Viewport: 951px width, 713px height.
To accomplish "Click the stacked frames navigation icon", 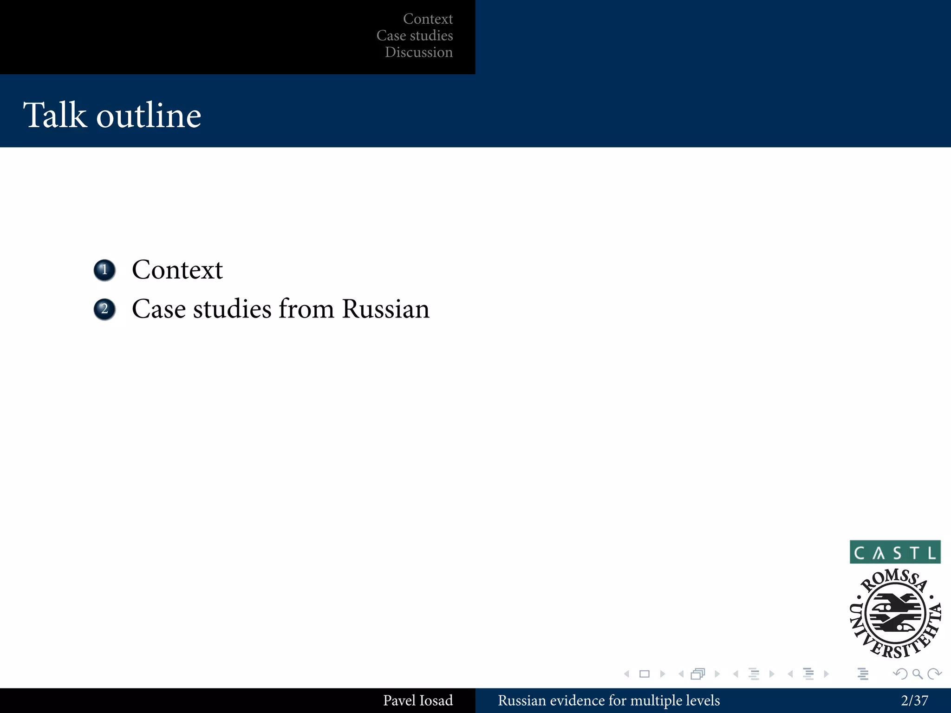I will point(698,674).
